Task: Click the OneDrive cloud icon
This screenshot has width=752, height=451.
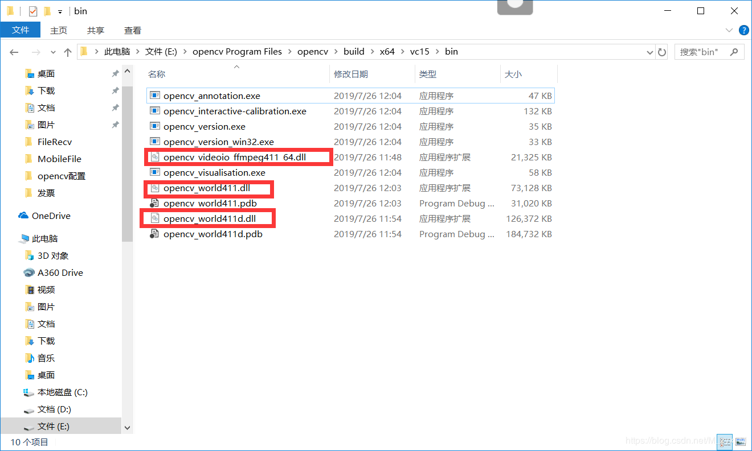Action: pyautogui.click(x=23, y=216)
